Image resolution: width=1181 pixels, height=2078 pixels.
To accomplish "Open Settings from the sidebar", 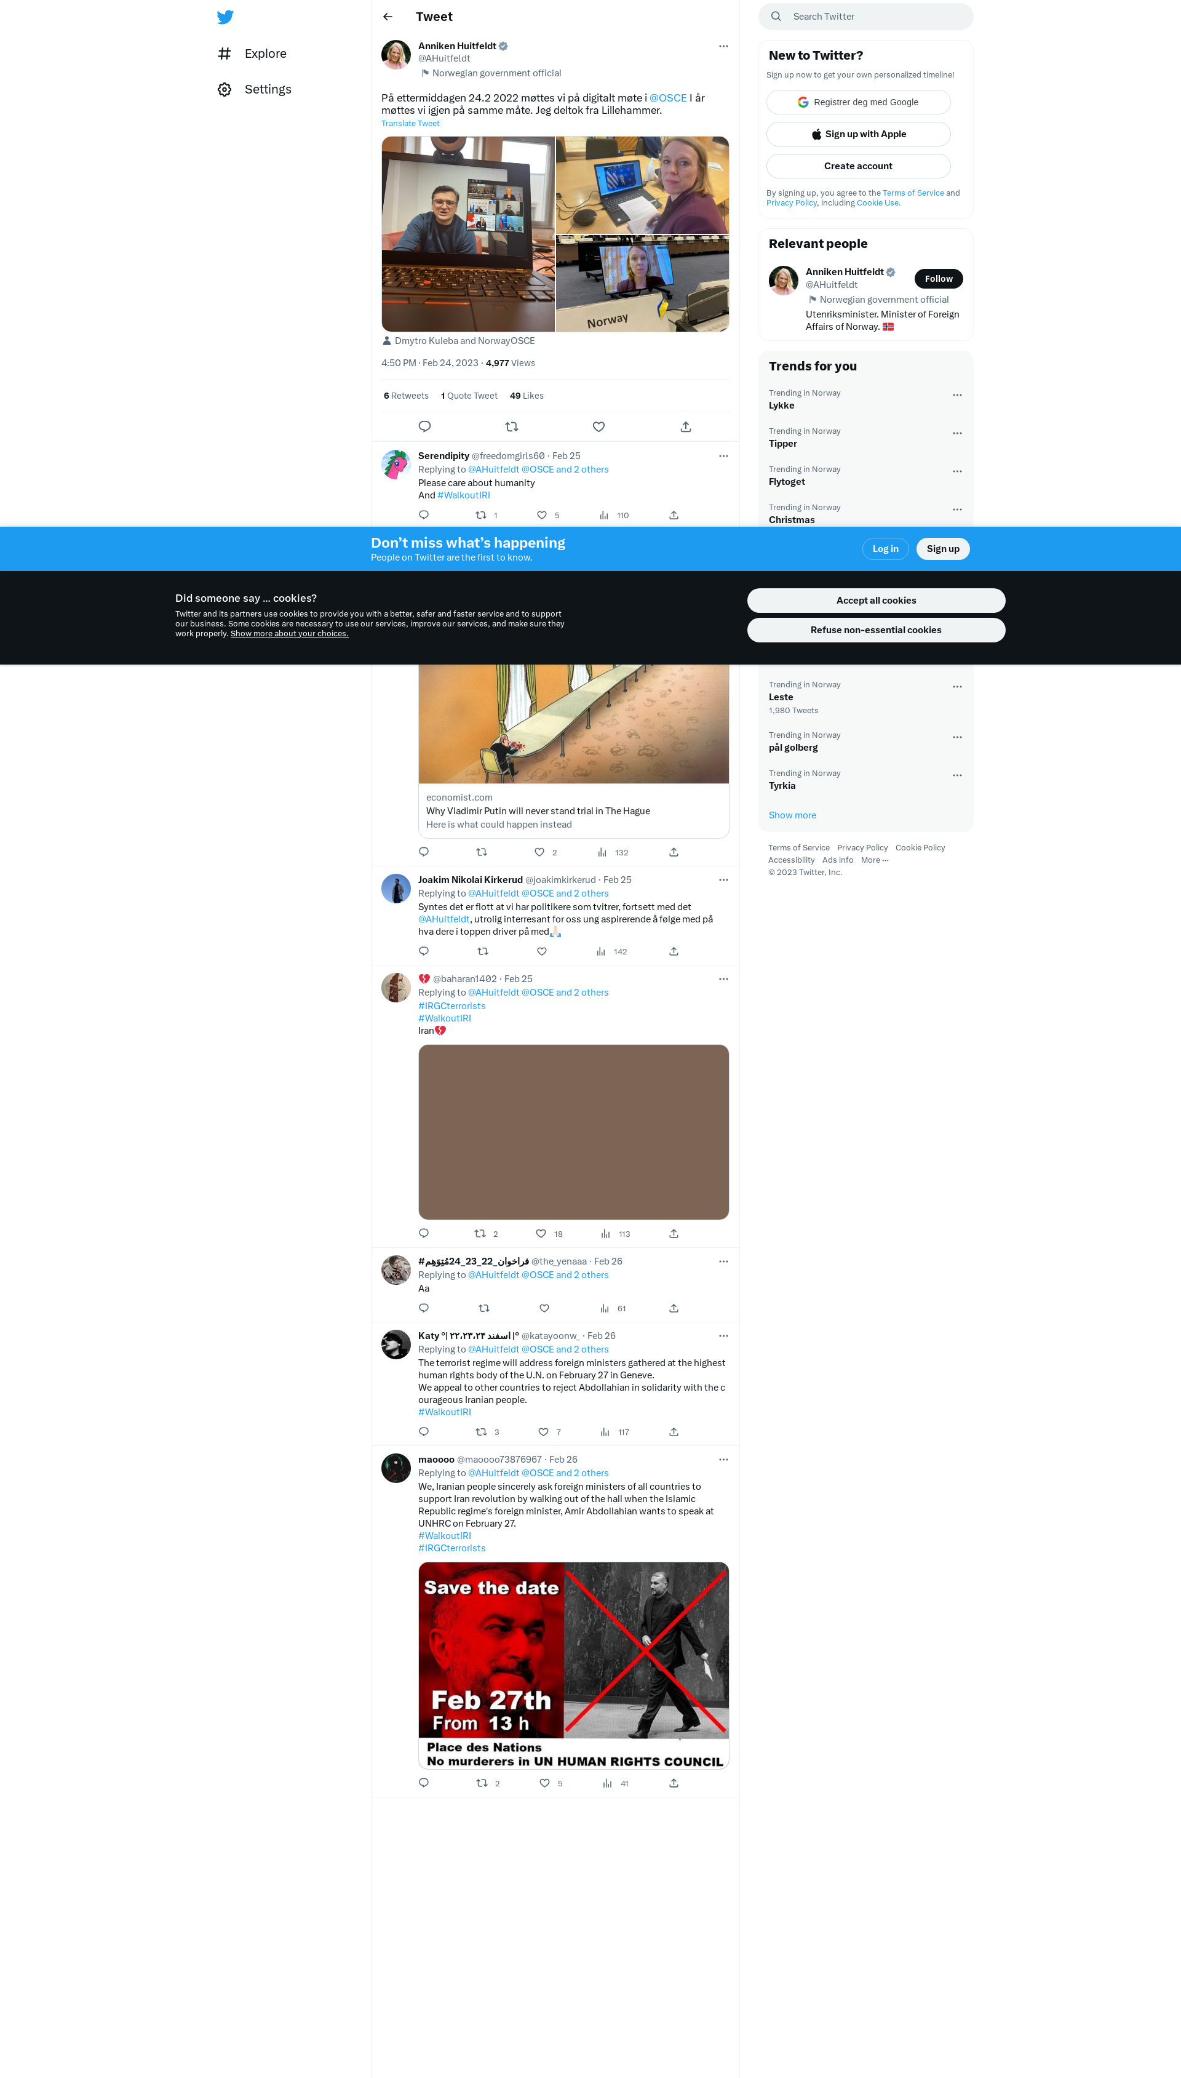I will click(255, 89).
